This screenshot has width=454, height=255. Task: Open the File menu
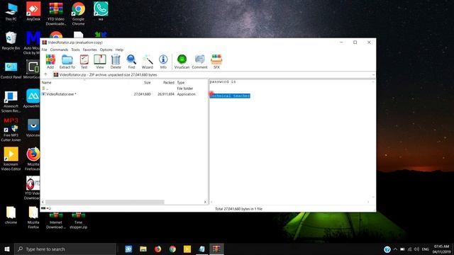point(44,50)
